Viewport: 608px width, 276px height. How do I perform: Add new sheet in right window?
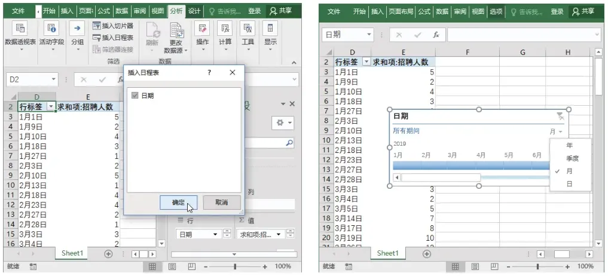(426, 254)
